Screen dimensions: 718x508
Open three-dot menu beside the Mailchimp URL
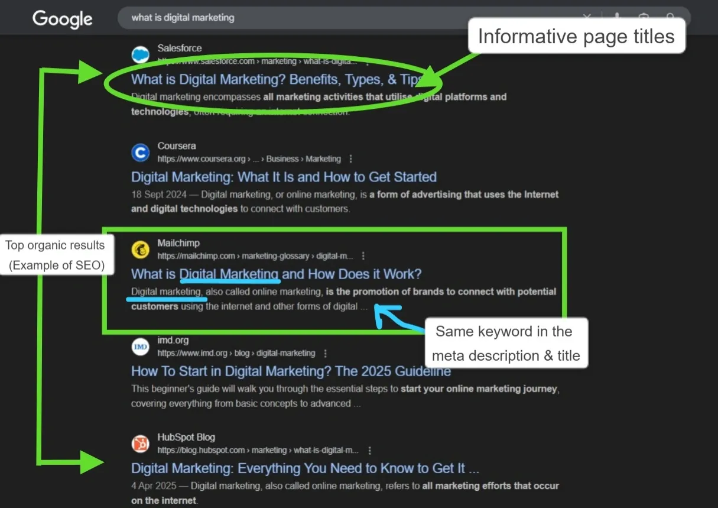click(363, 256)
